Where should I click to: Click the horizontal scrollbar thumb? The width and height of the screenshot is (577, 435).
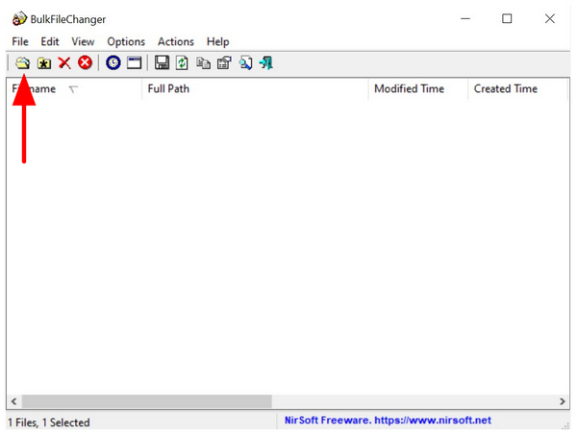147,401
